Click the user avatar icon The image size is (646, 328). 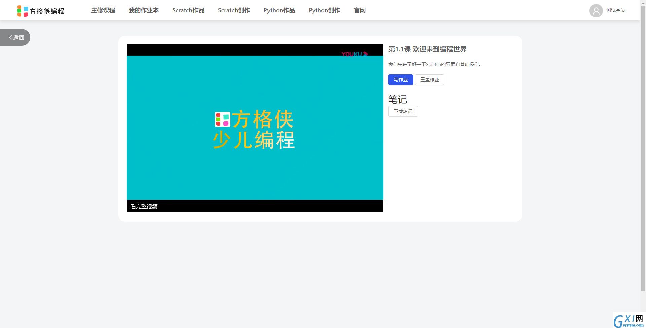click(596, 10)
